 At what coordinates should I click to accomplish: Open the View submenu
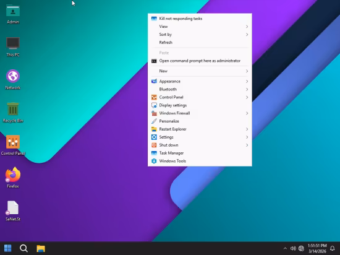[x=200, y=27]
